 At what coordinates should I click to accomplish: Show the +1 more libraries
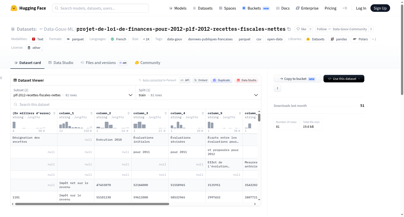pos(374,39)
